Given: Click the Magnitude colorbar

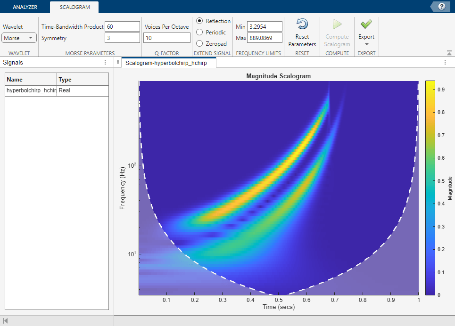Looking at the screenshot, I should pyautogui.click(x=430, y=188).
